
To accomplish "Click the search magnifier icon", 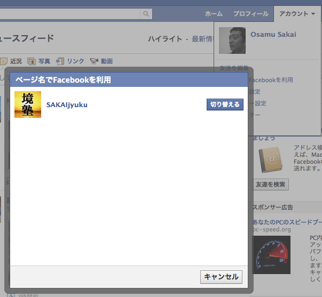I will 146,14.
